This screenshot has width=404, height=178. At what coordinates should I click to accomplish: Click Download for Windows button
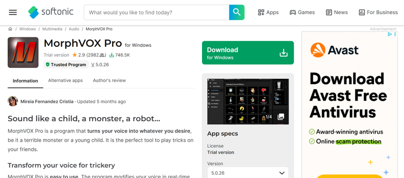tap(248, 53)
